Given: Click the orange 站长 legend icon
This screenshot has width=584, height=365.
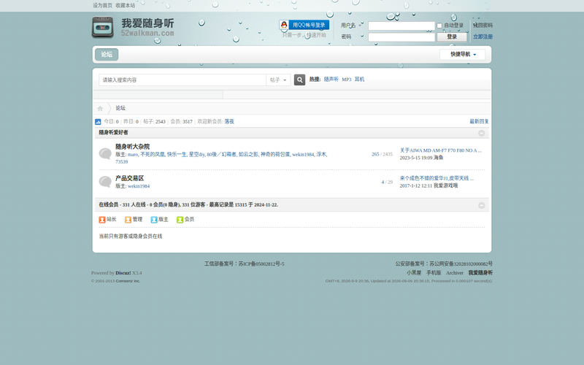Looking at the screenshot, I should click(x=102, y=220).
